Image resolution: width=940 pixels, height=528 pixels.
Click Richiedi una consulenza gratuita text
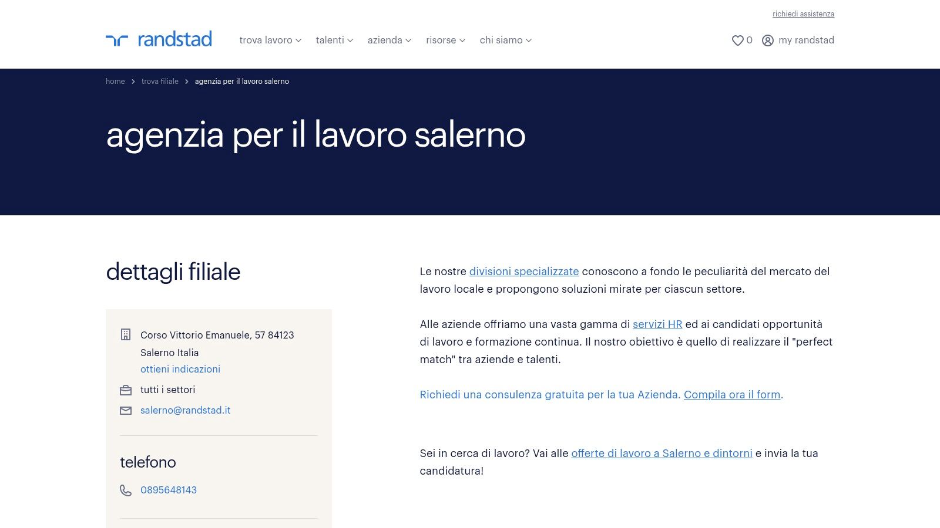pos(550,395)
